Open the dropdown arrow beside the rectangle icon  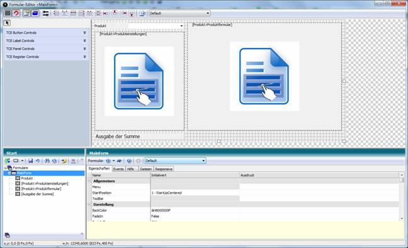pyautogui.click(x=23, y=161)
